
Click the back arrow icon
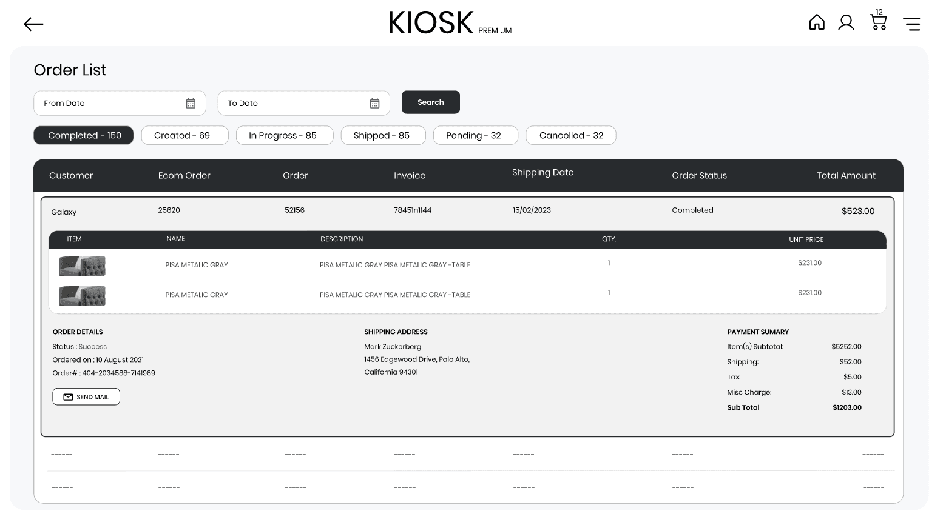[x=33, y=24]
